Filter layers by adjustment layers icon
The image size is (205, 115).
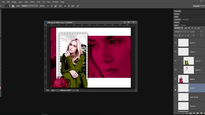point(189,28)
